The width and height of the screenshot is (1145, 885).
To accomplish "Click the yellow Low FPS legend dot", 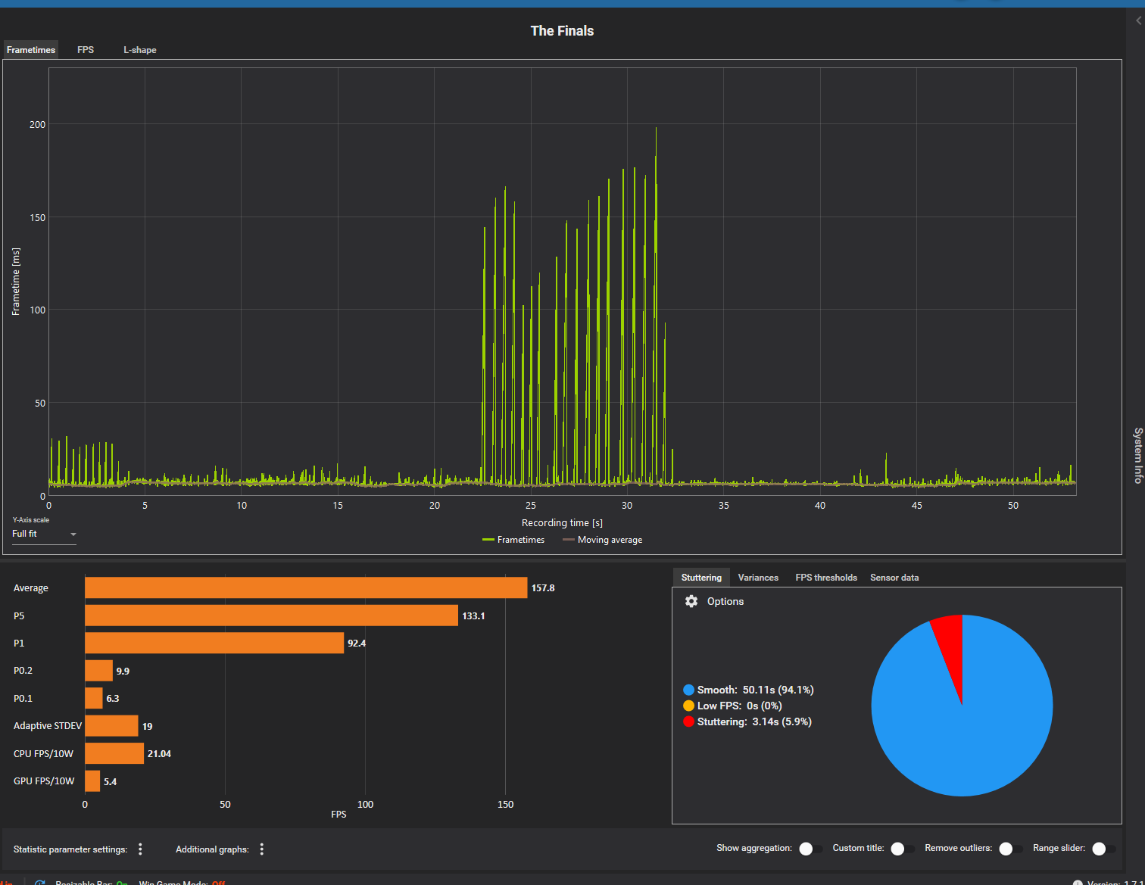I will [688, 706].
